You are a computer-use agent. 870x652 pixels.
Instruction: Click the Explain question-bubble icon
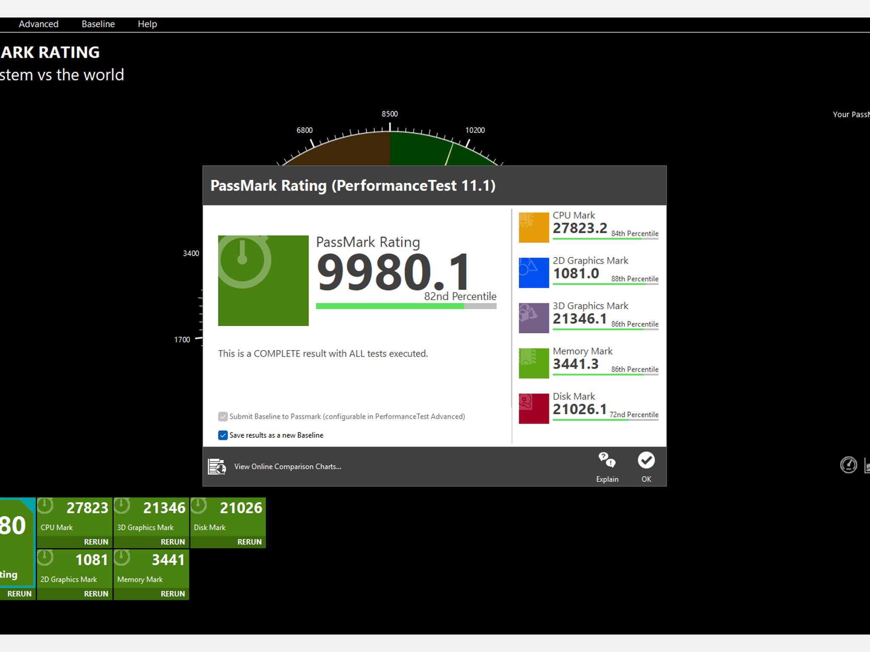pos(607,460)
